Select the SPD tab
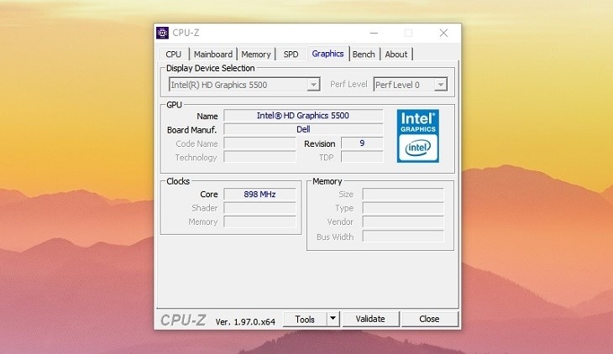 291,55
